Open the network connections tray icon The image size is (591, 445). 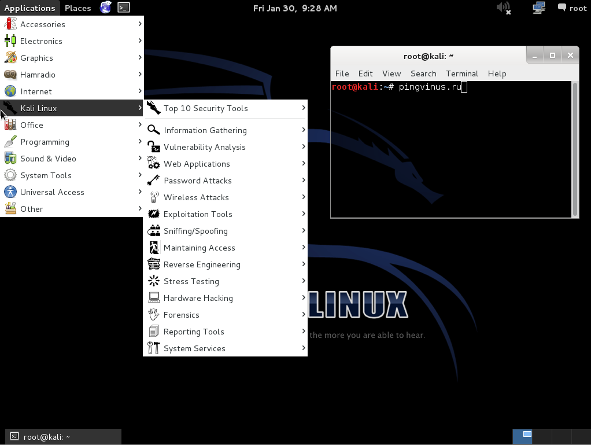[538, 8]
